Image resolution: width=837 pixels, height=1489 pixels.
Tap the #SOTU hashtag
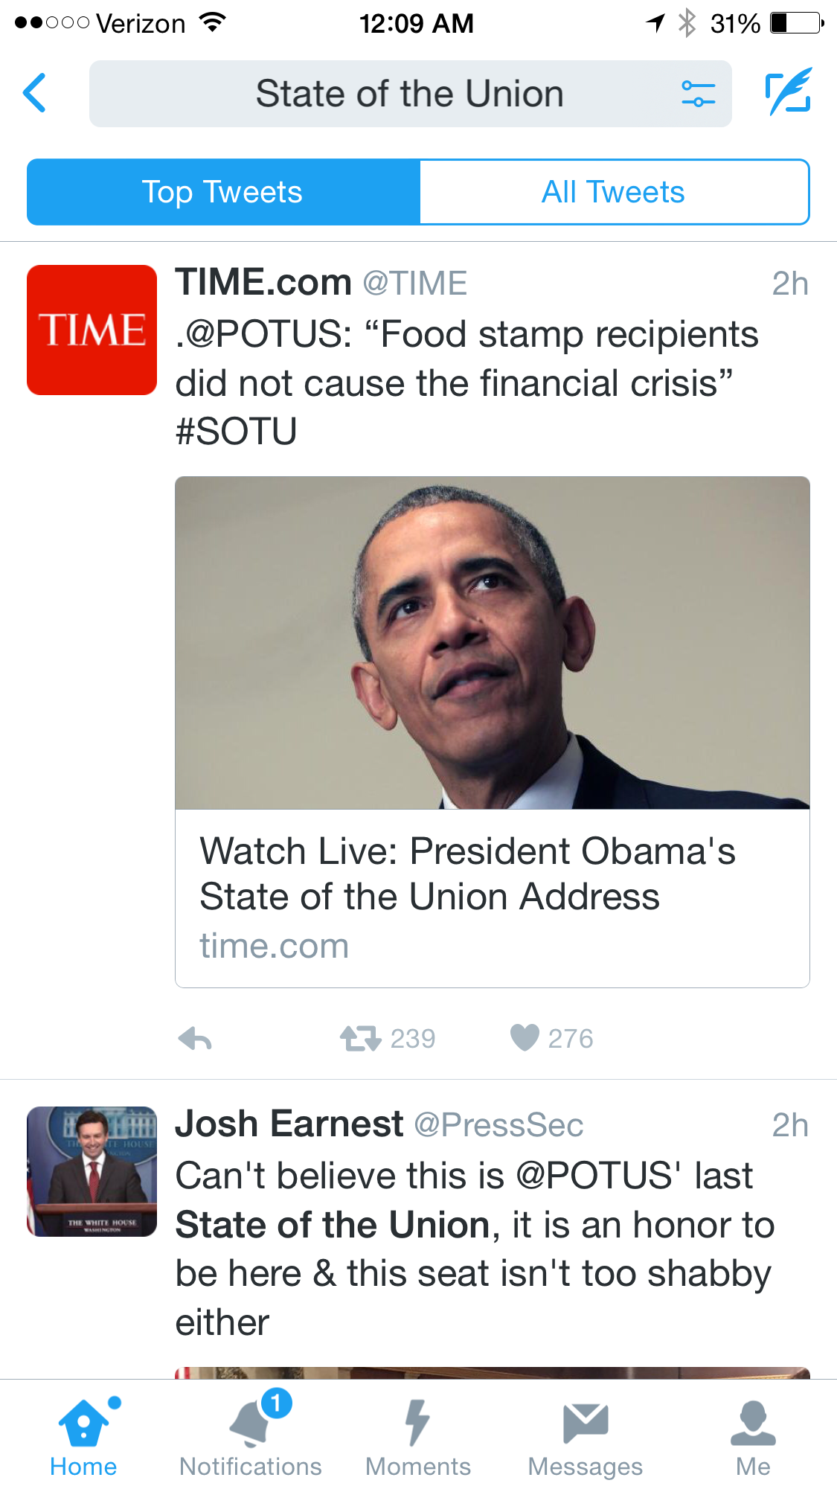[x=237, y=432]
